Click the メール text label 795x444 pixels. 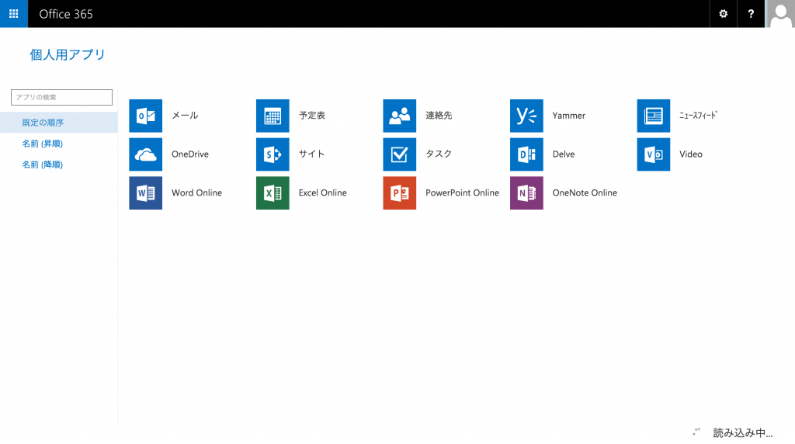tap(185, 116)
